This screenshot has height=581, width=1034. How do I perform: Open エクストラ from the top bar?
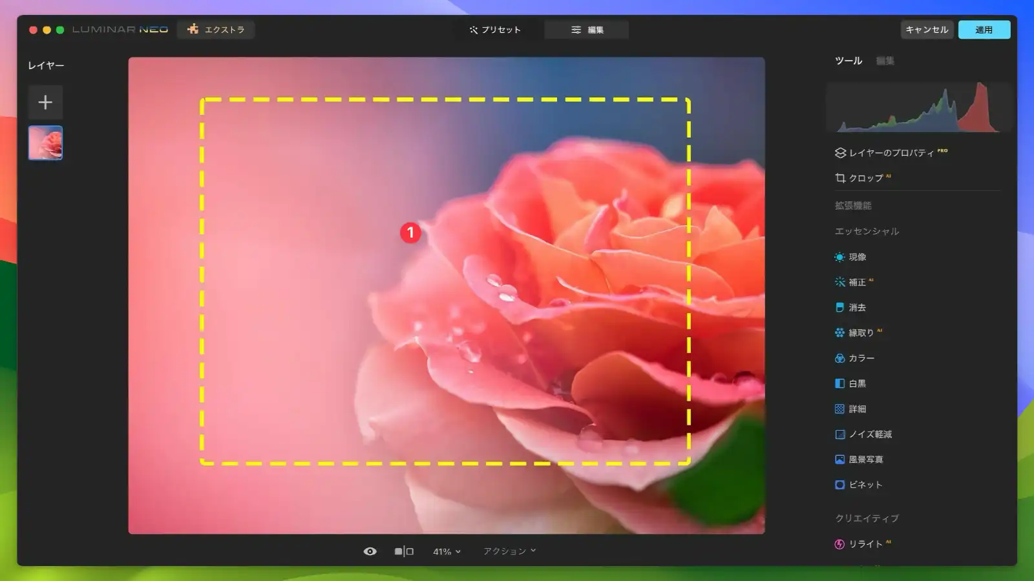(216, 29)
